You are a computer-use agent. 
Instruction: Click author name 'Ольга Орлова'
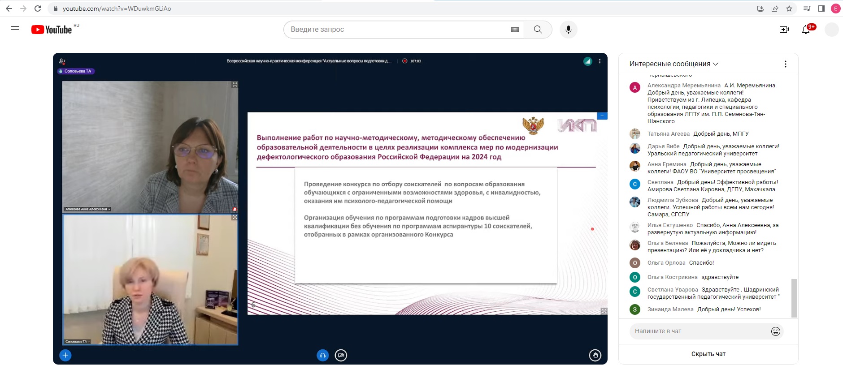pos(666,263)
